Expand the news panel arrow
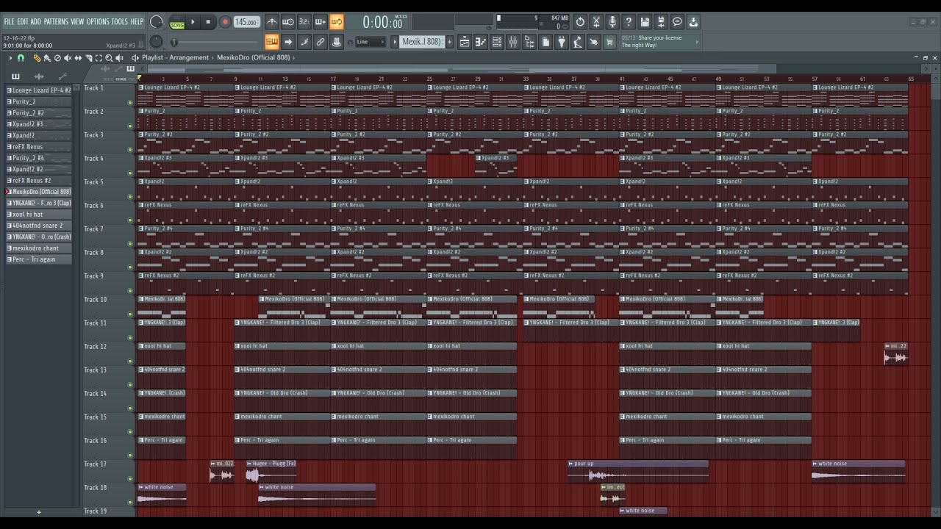This screenshot has height=529, width=941. click(697, 42)
